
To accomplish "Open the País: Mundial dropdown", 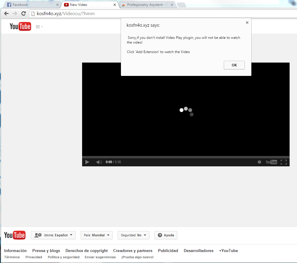I will tap(97, 235).
